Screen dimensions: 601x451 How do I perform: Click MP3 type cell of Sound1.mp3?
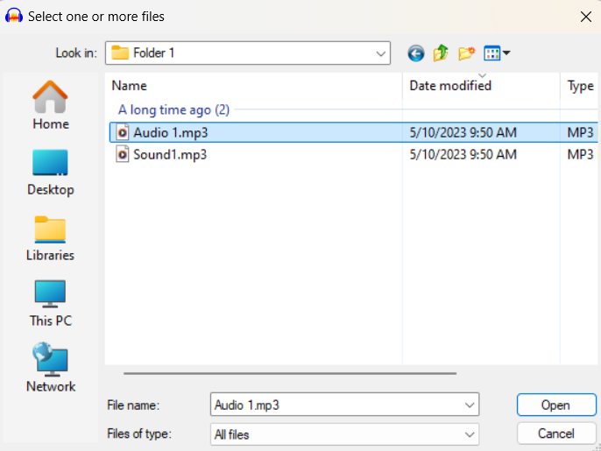(580, 154)
